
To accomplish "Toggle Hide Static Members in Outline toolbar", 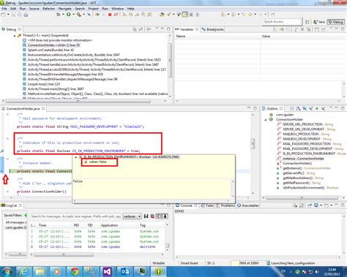I will [310, 108].
